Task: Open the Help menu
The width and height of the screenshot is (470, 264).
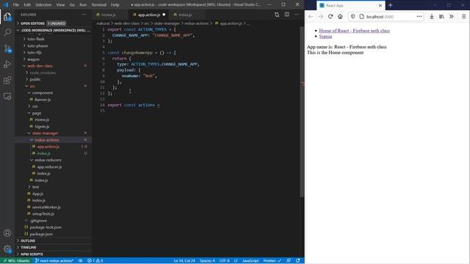Action: (115, 5)
